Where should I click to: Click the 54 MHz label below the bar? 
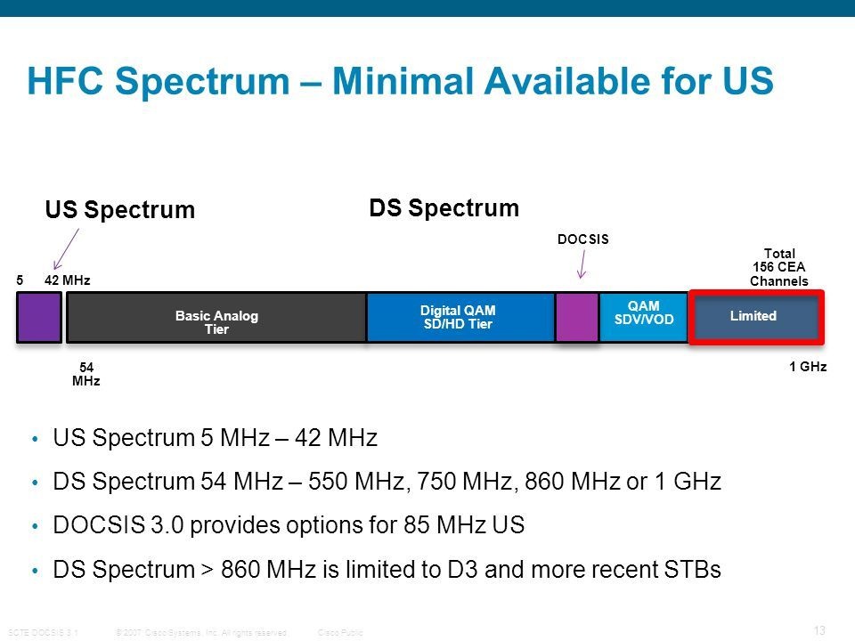pyautogui.click(x=85, y=373)
